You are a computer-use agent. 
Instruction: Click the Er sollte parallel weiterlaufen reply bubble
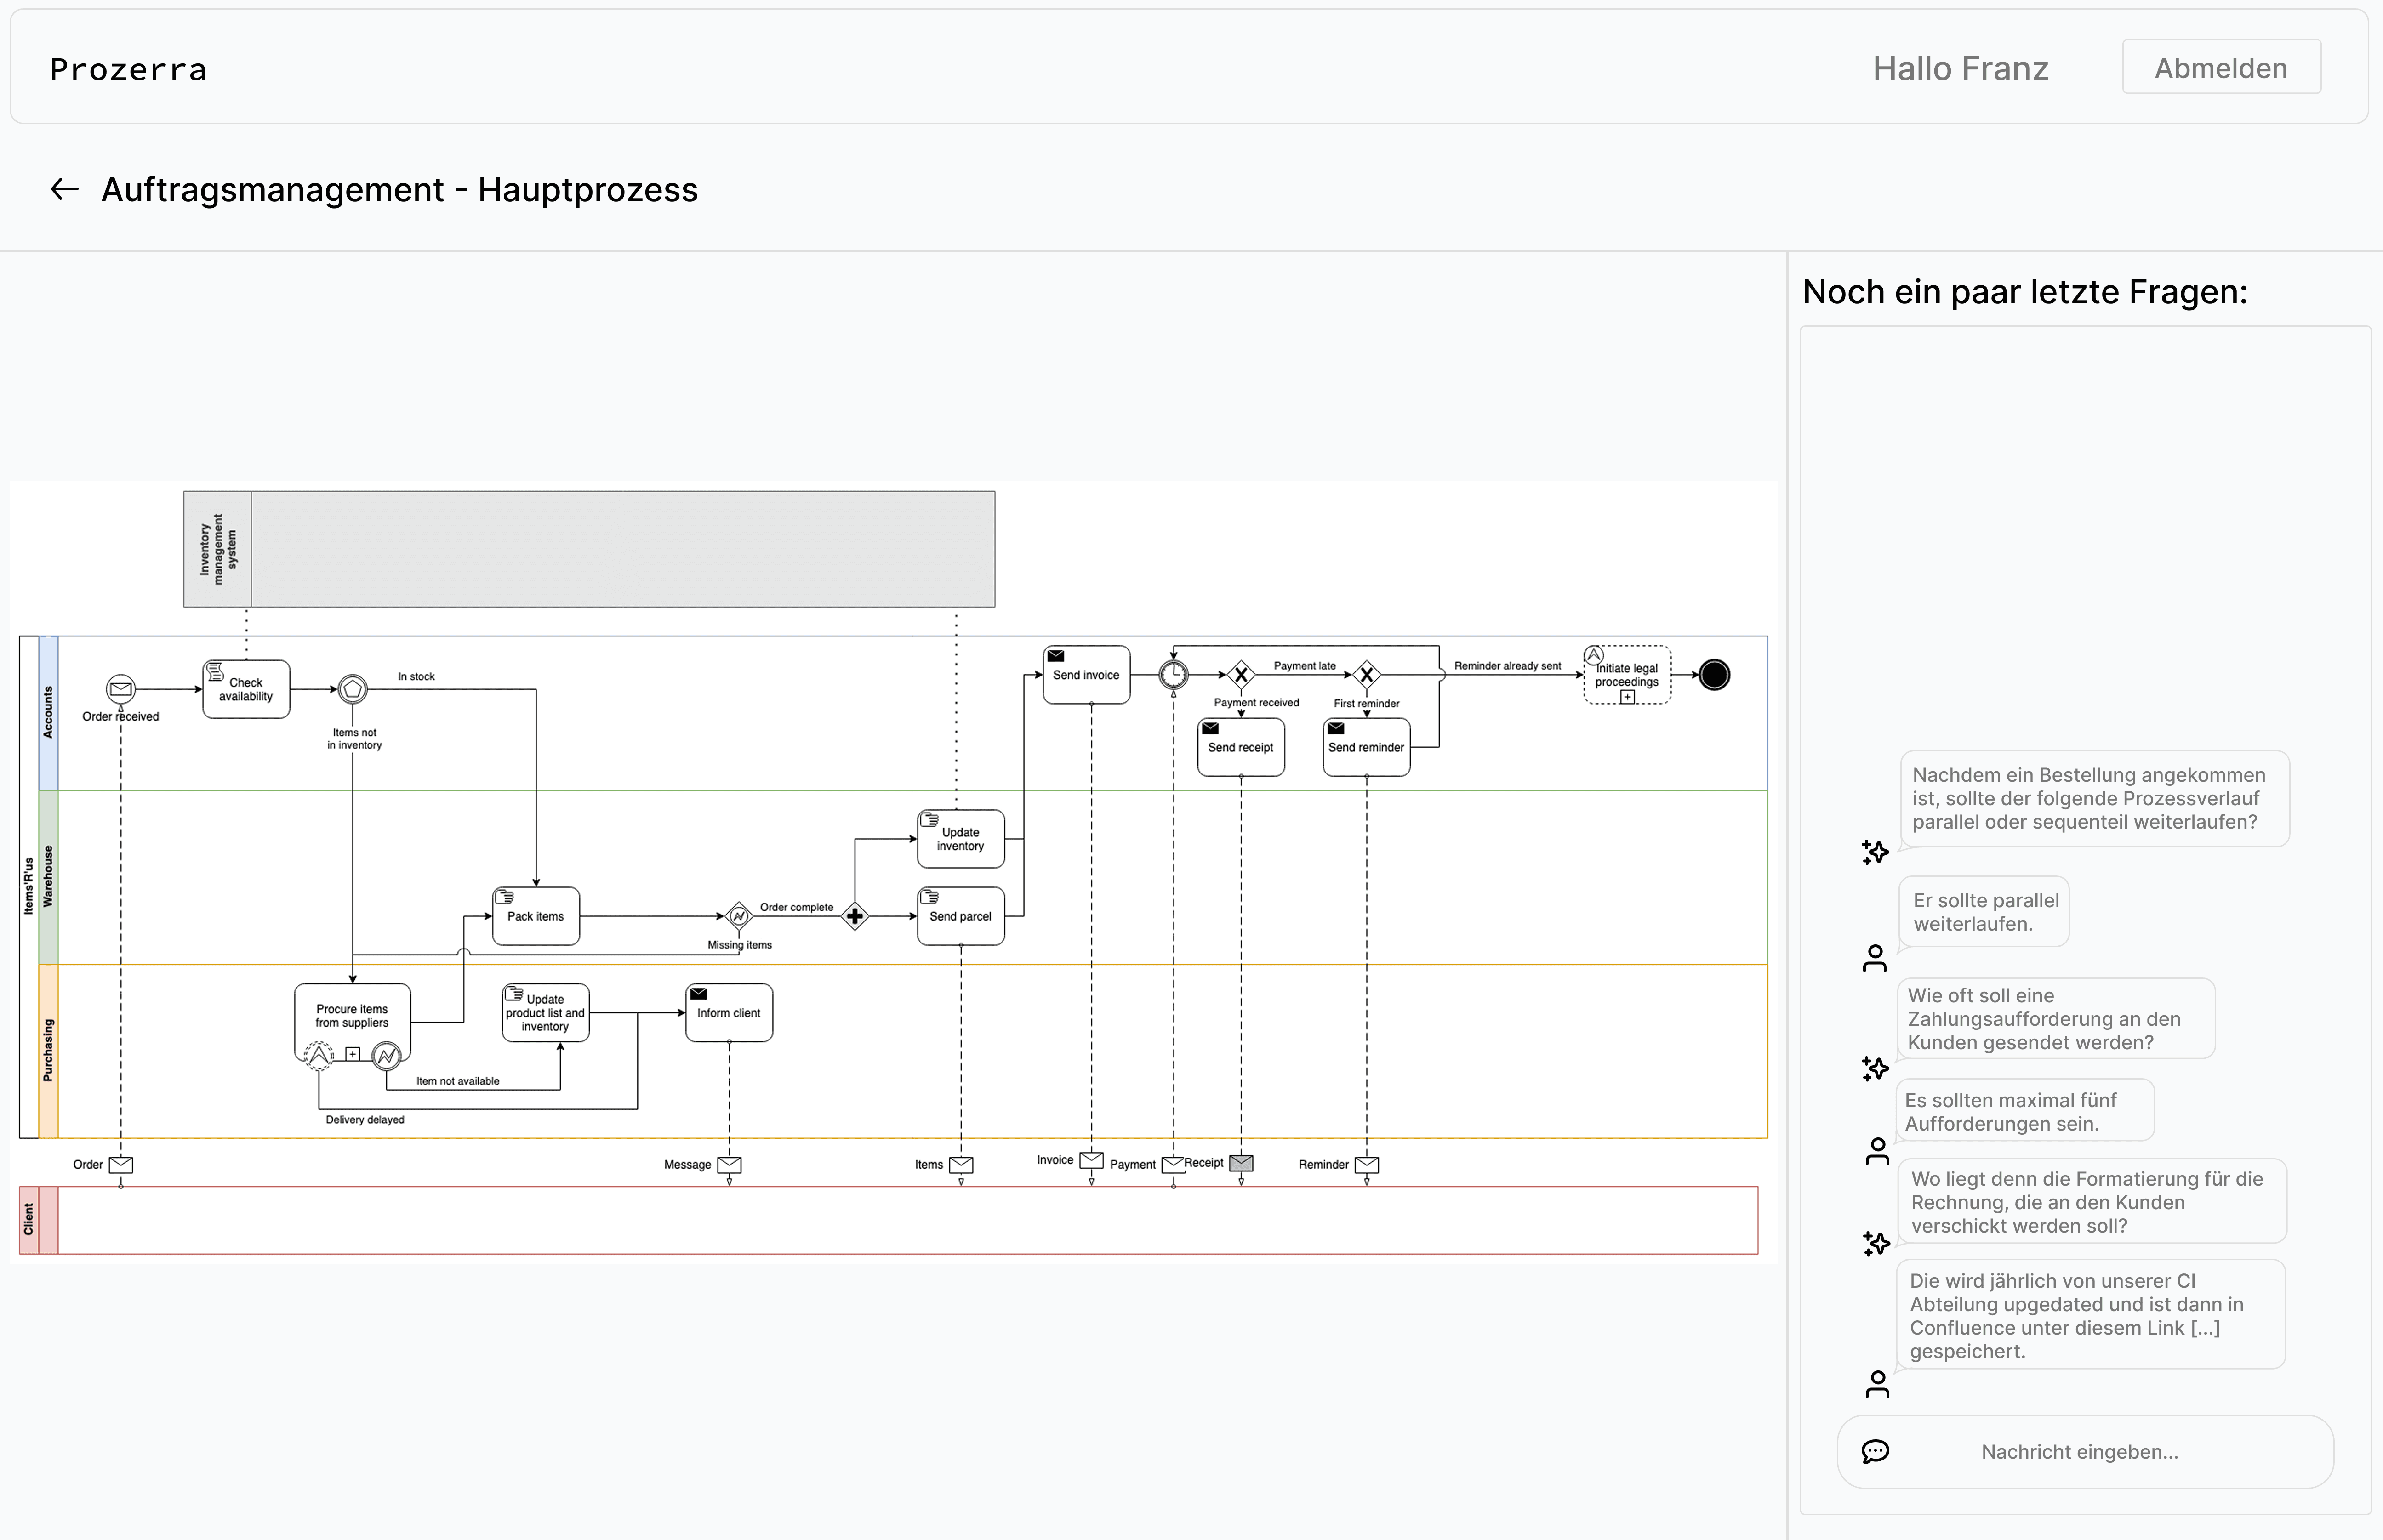point(1984,912)
